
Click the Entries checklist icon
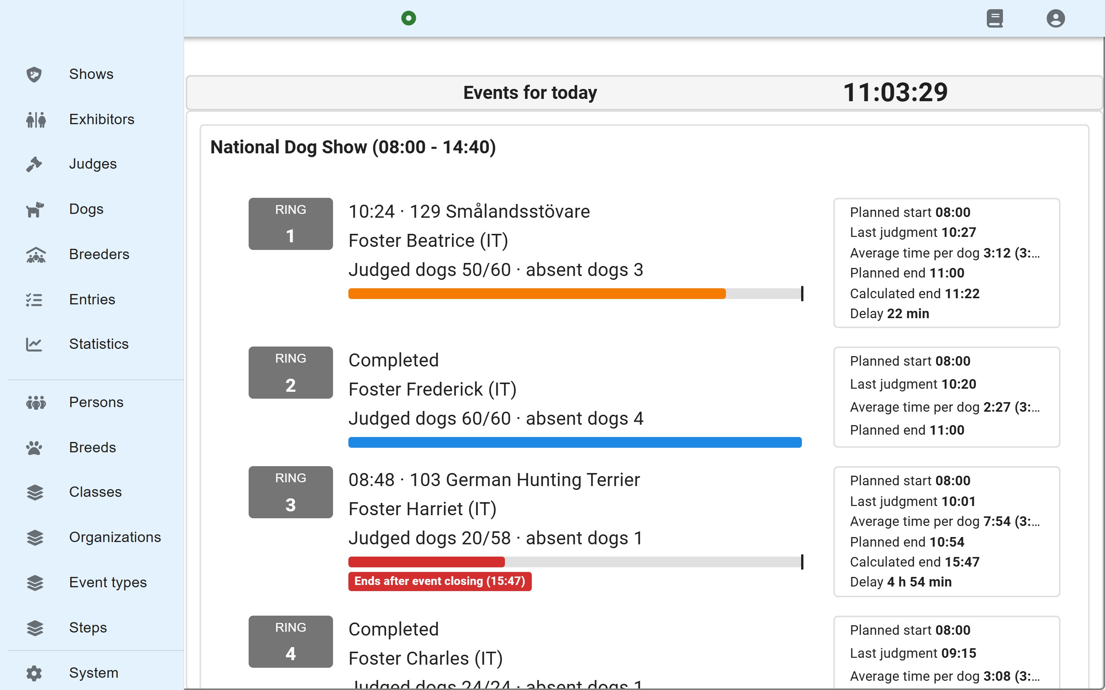[x=34, y=300]
